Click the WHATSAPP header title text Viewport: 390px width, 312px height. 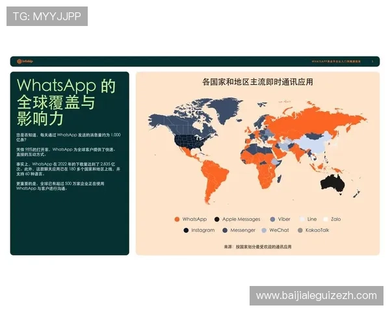point(336,62)
